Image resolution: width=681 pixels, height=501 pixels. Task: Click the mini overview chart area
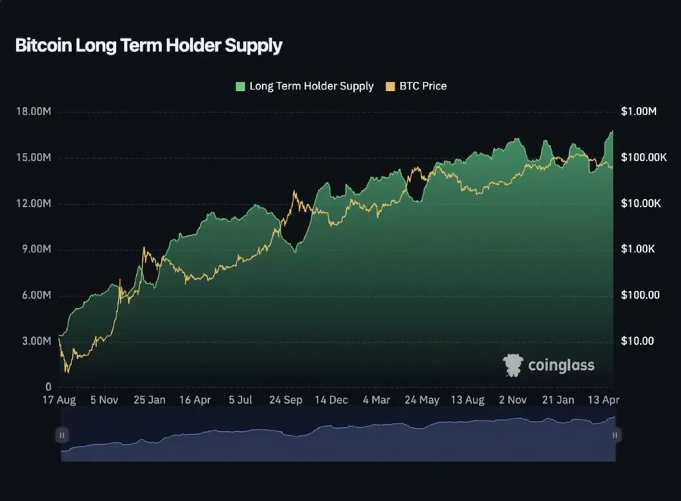pyautogui.click(x=338, y=435)
